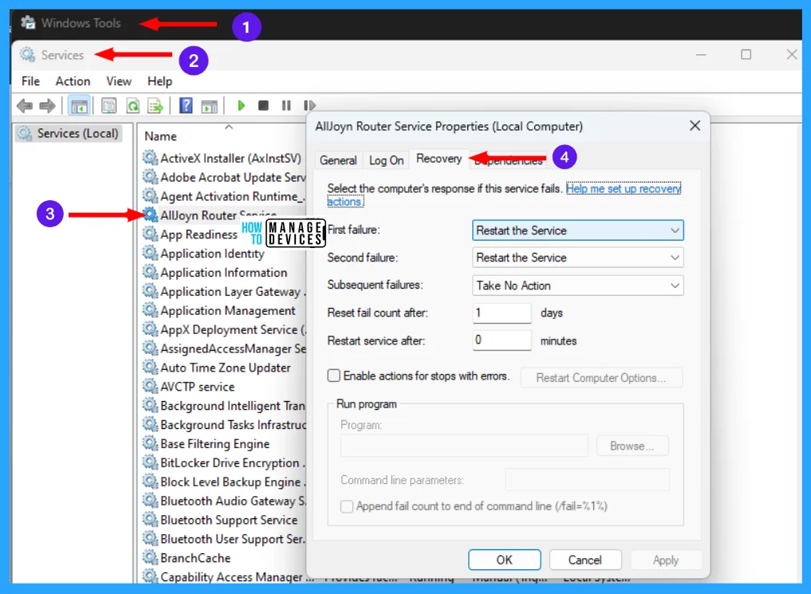Select Services (Local) tree node
Screen dimensions: 811x594
69,133
